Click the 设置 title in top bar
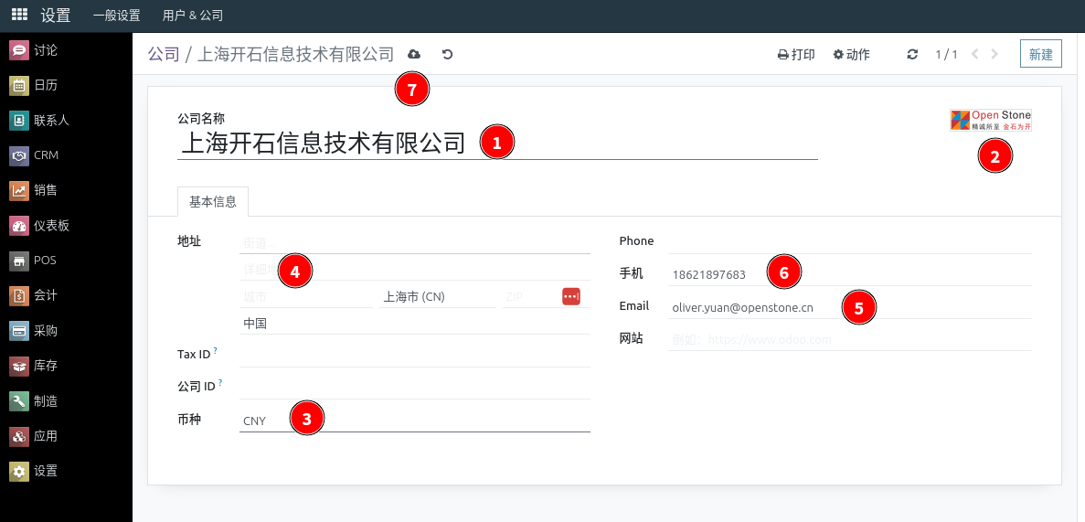The height and width of the screenshot is (522, 1085). tap(56, 16)
